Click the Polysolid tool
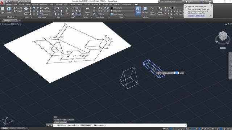Viewport: 232px width, 130px height. point(18,8)
